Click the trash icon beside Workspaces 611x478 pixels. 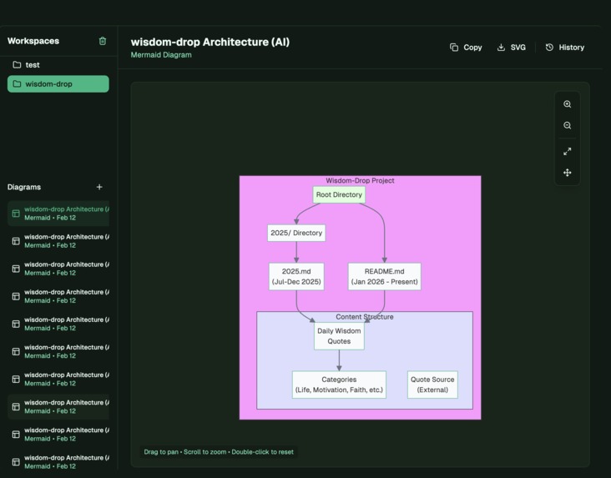tap(103, 41)
